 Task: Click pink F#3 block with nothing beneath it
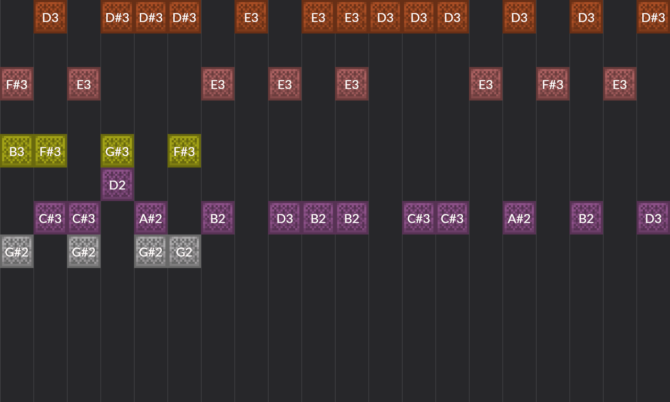pyautogui.click(x=553, y=84)
